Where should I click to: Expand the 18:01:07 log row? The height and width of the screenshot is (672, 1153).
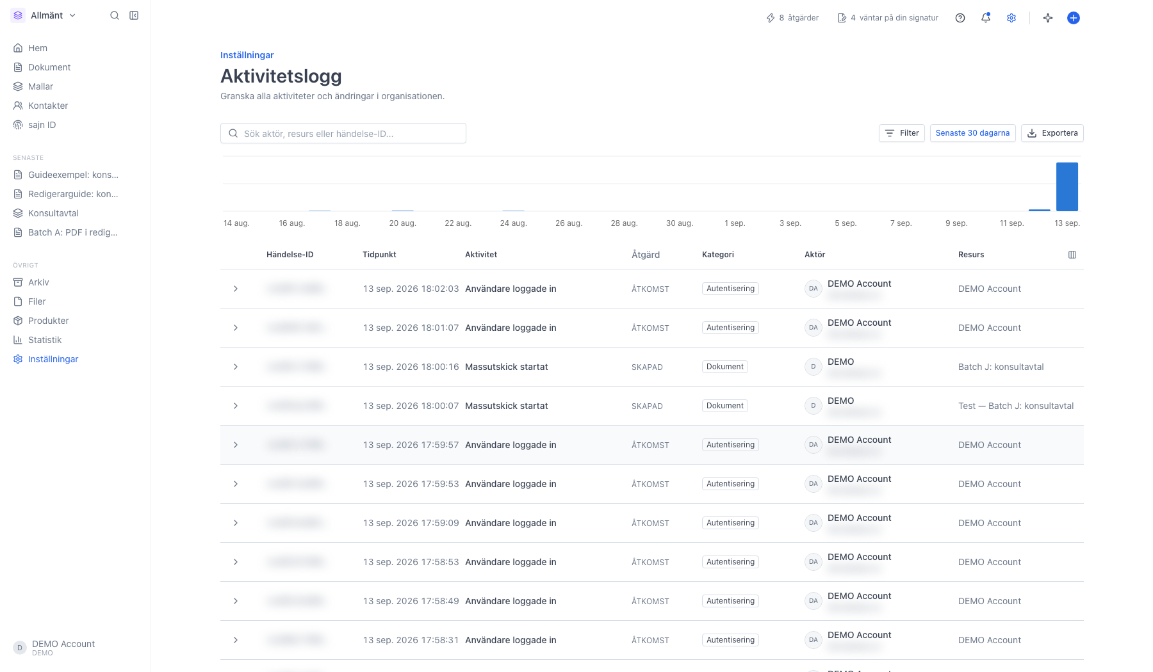[x=236, y=328]
